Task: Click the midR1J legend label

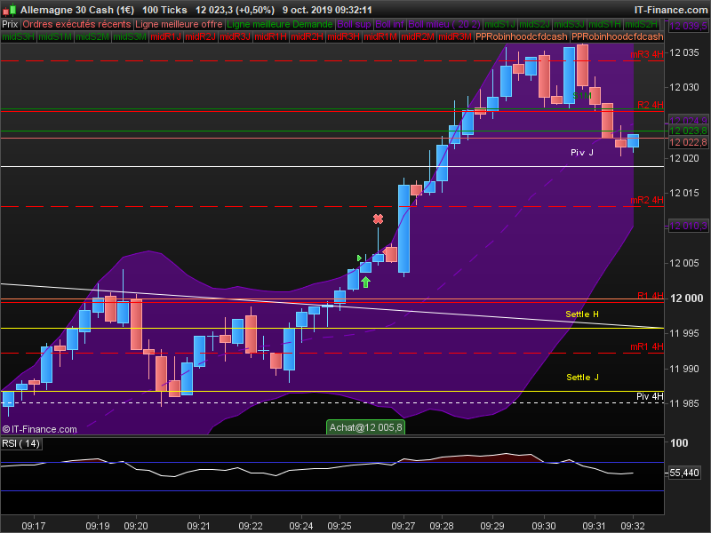Action: point(165,36)
